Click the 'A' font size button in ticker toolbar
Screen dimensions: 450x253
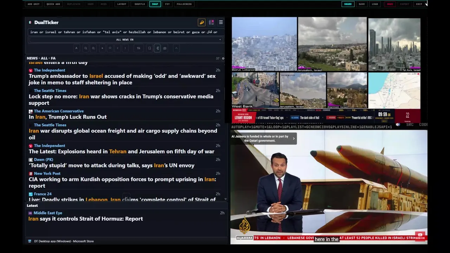tap(76, 48)
